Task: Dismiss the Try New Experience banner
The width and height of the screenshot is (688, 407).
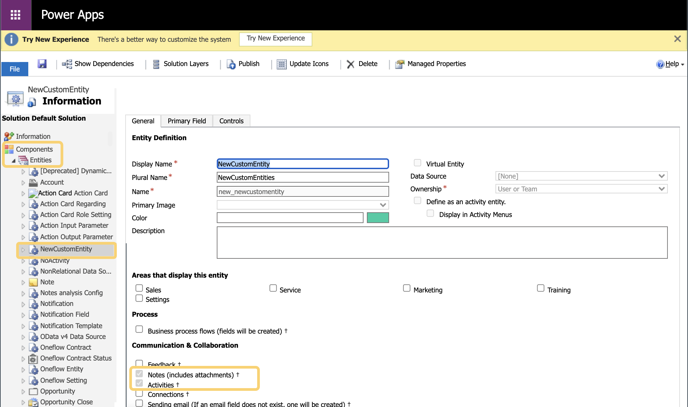Action: pyautogui.click(x=678, y=39)
